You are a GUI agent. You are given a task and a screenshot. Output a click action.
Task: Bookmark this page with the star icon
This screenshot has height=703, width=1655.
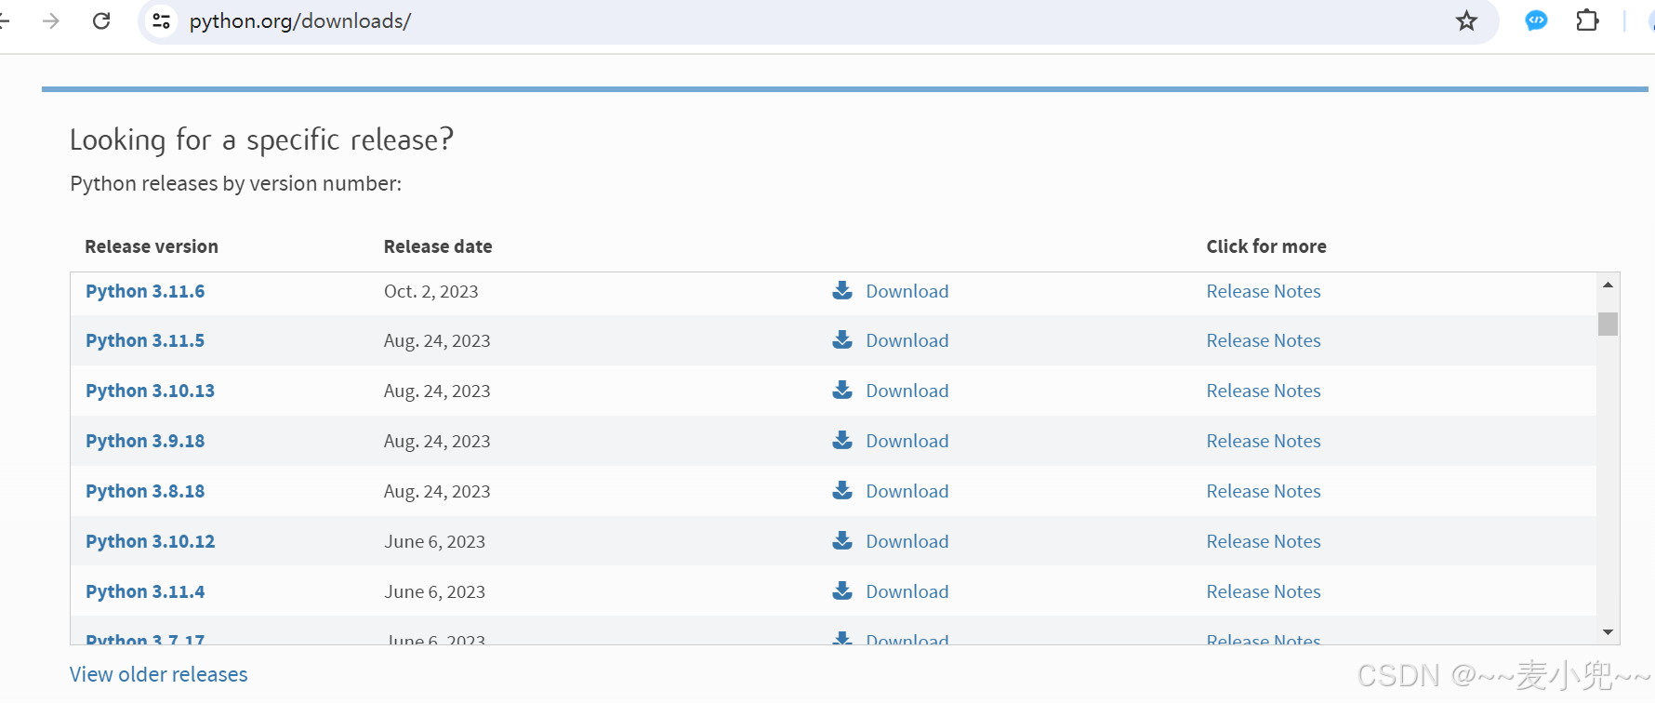(x=1466, y=20)
